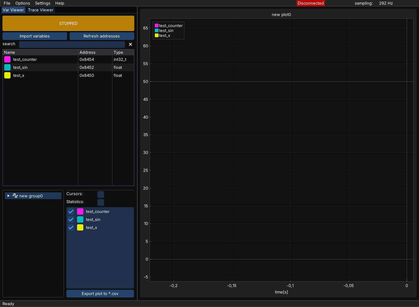Clear the search field with X icon
Screen dimensions: 419x307
(130, 44)
